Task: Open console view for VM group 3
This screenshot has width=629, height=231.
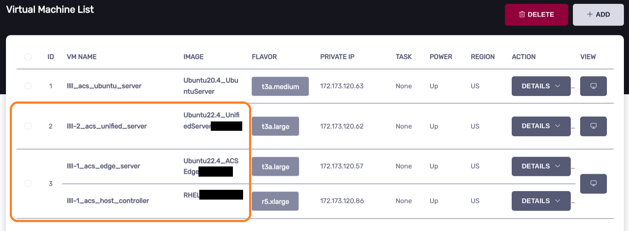Action: 593,183
